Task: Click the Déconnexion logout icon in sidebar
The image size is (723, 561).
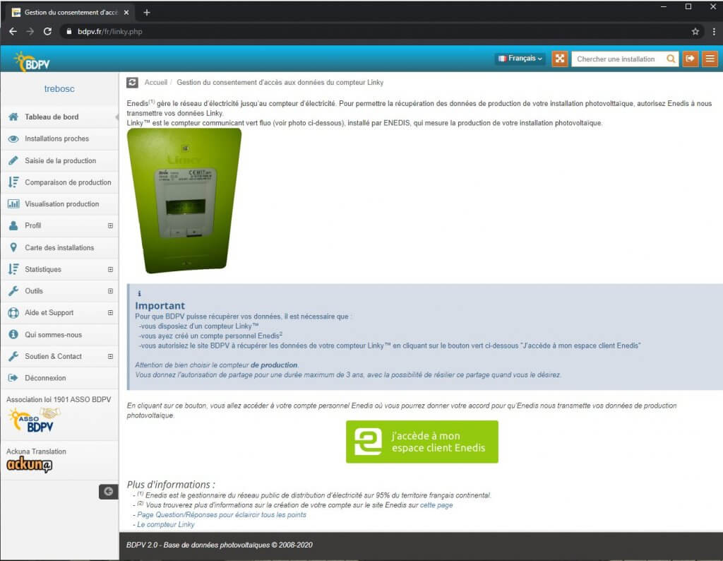Action: pos(13,378)
